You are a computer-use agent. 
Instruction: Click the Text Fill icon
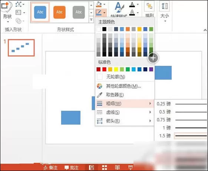132,5
